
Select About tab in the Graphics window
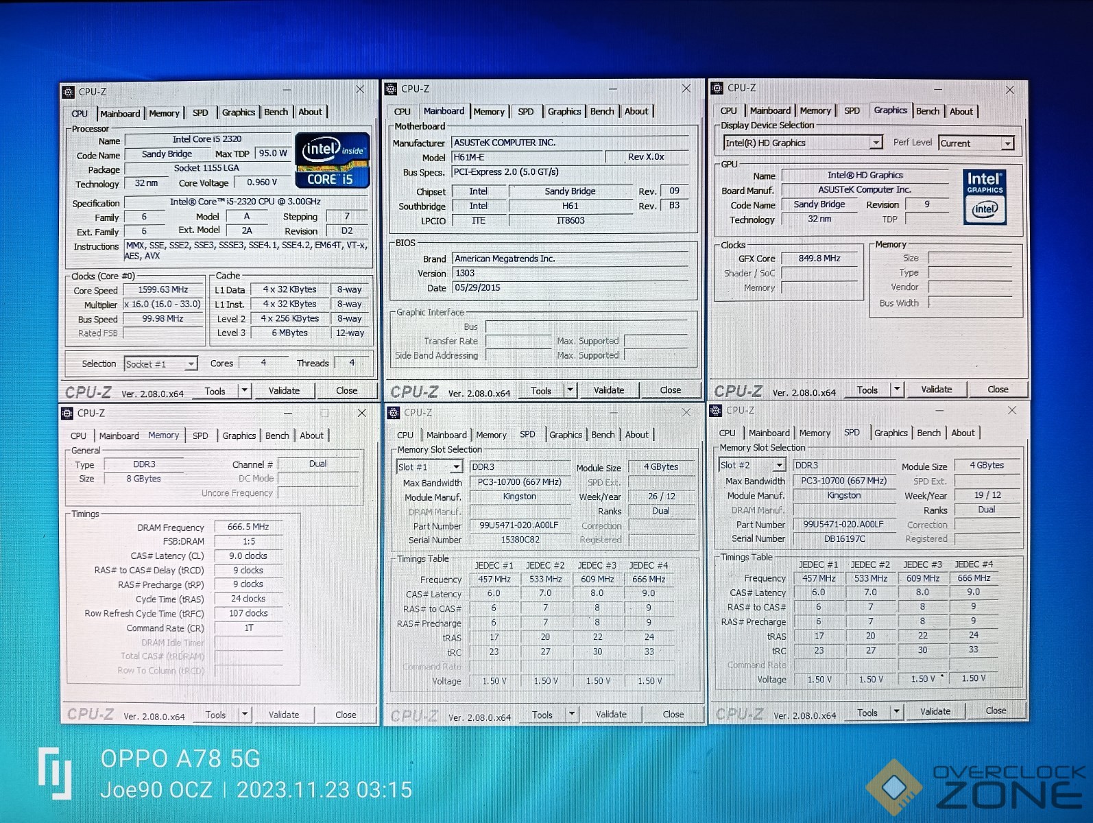click(x=961, y=111)
